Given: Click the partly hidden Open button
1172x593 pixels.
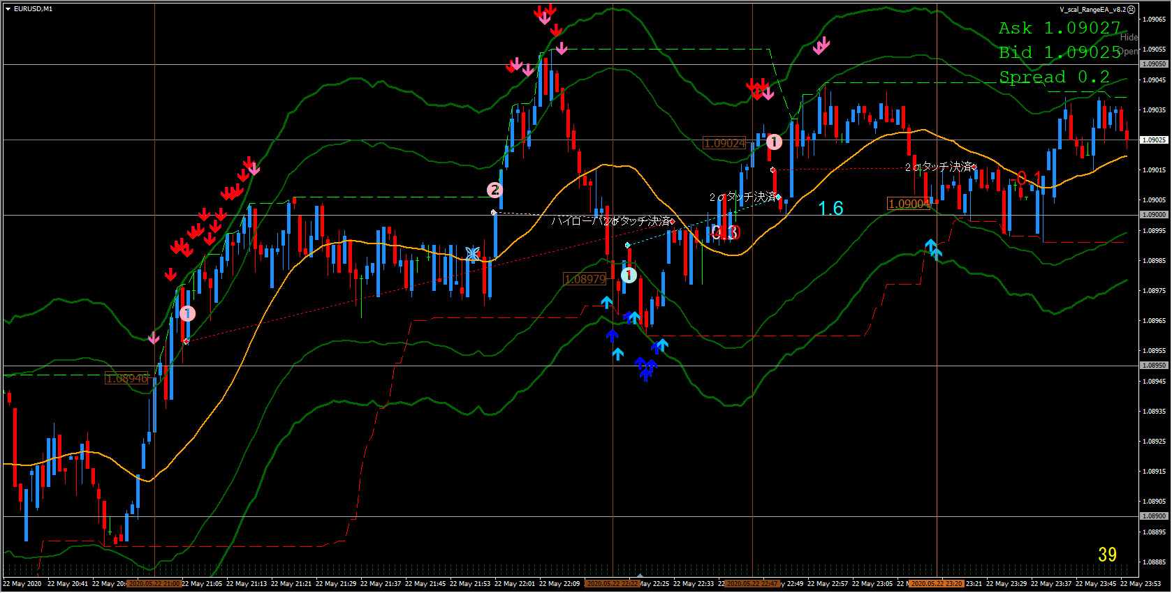Looking at the screenshot, I should 1128,51.
